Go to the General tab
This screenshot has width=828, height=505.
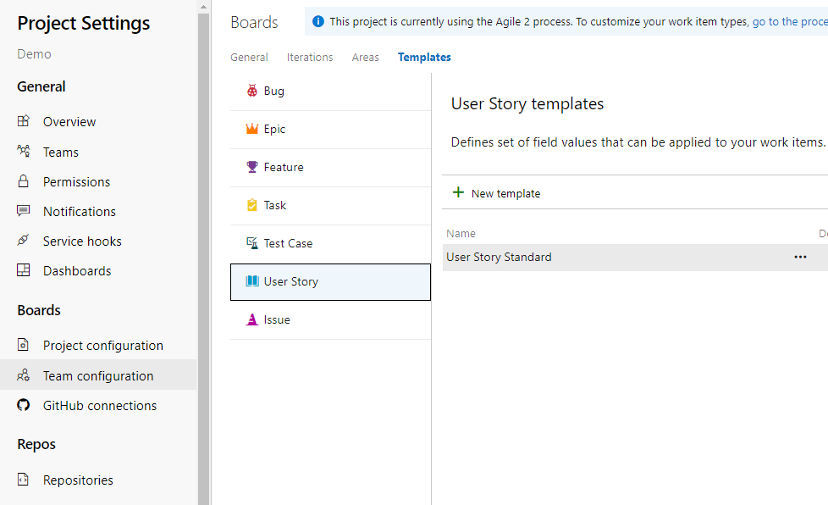pyautogui.click(x=249, y=58)
